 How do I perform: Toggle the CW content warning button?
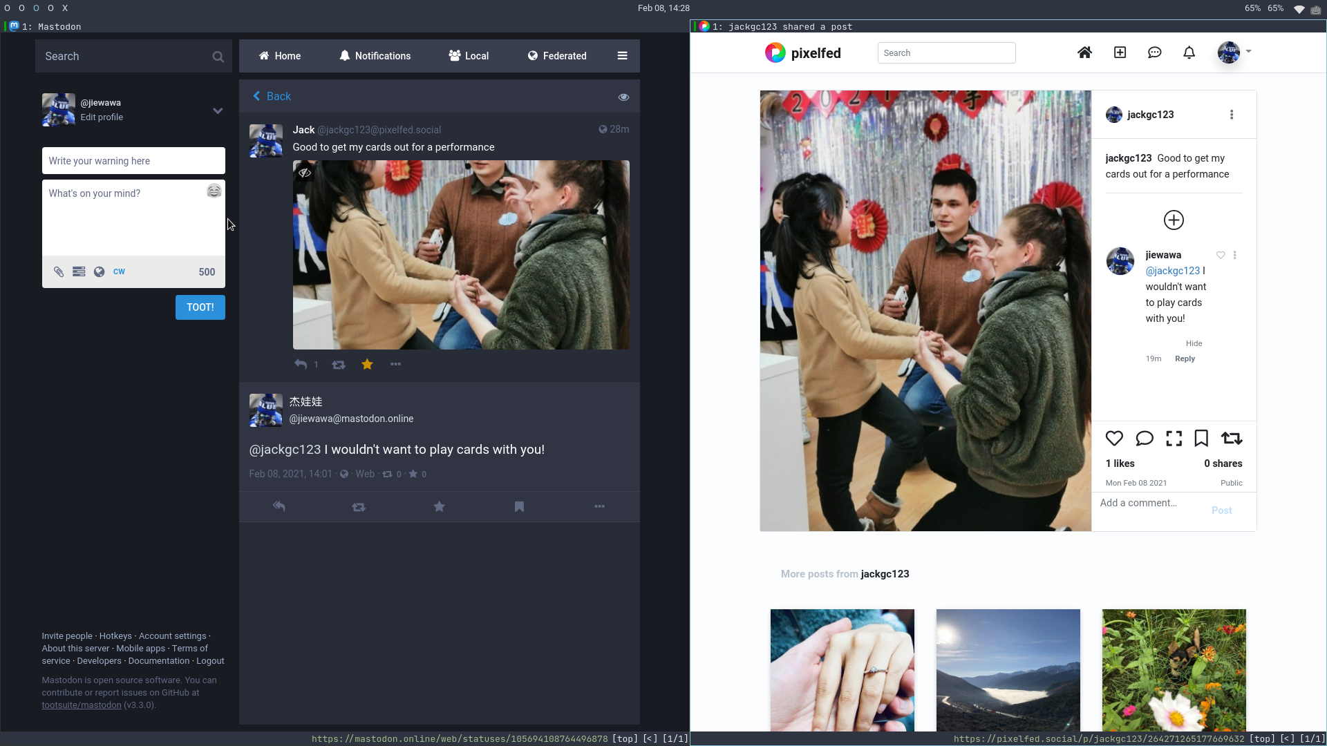[120, 271]
